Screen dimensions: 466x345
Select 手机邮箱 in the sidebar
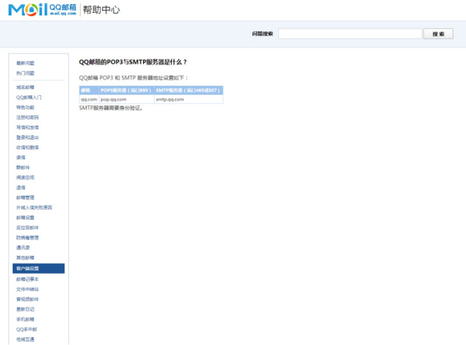tap(26, 319)
